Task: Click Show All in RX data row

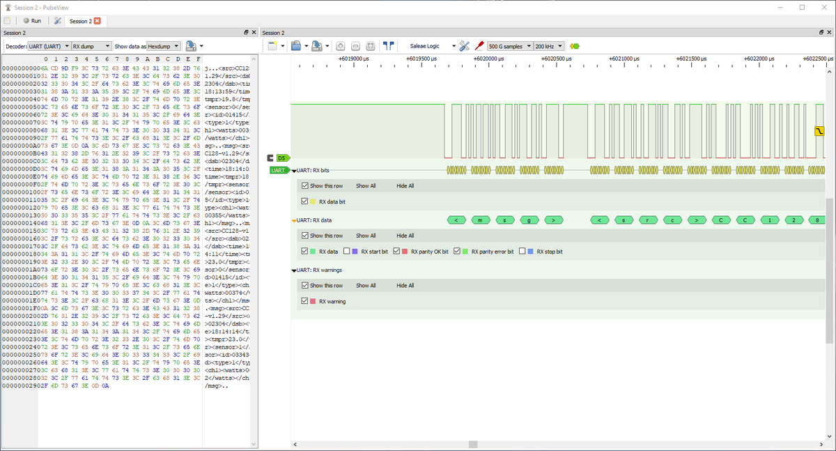Action: (x=366, y=236)
